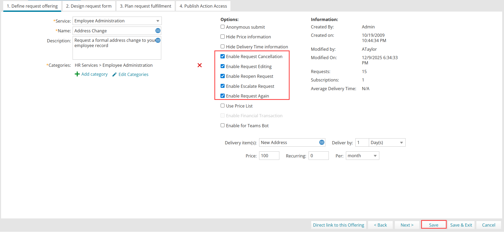Remove category using red X icon
This screenshot has width=504, height=235.
[200, 65]
